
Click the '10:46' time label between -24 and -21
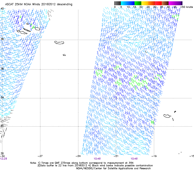(x=97, y=159)
